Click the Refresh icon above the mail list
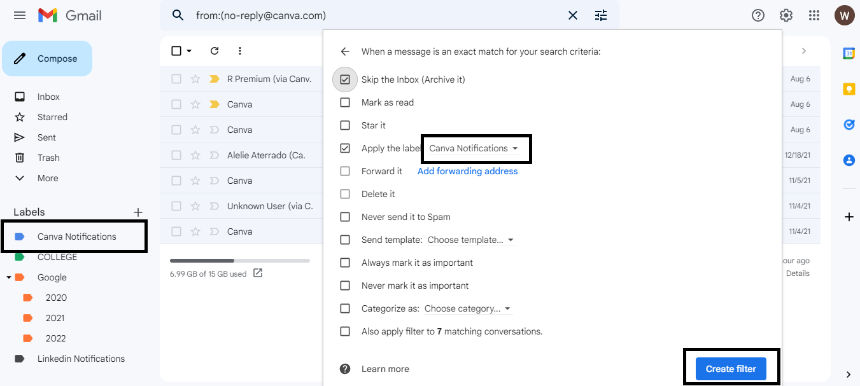The width and height of the screenshot is (860, 386). 215,51
